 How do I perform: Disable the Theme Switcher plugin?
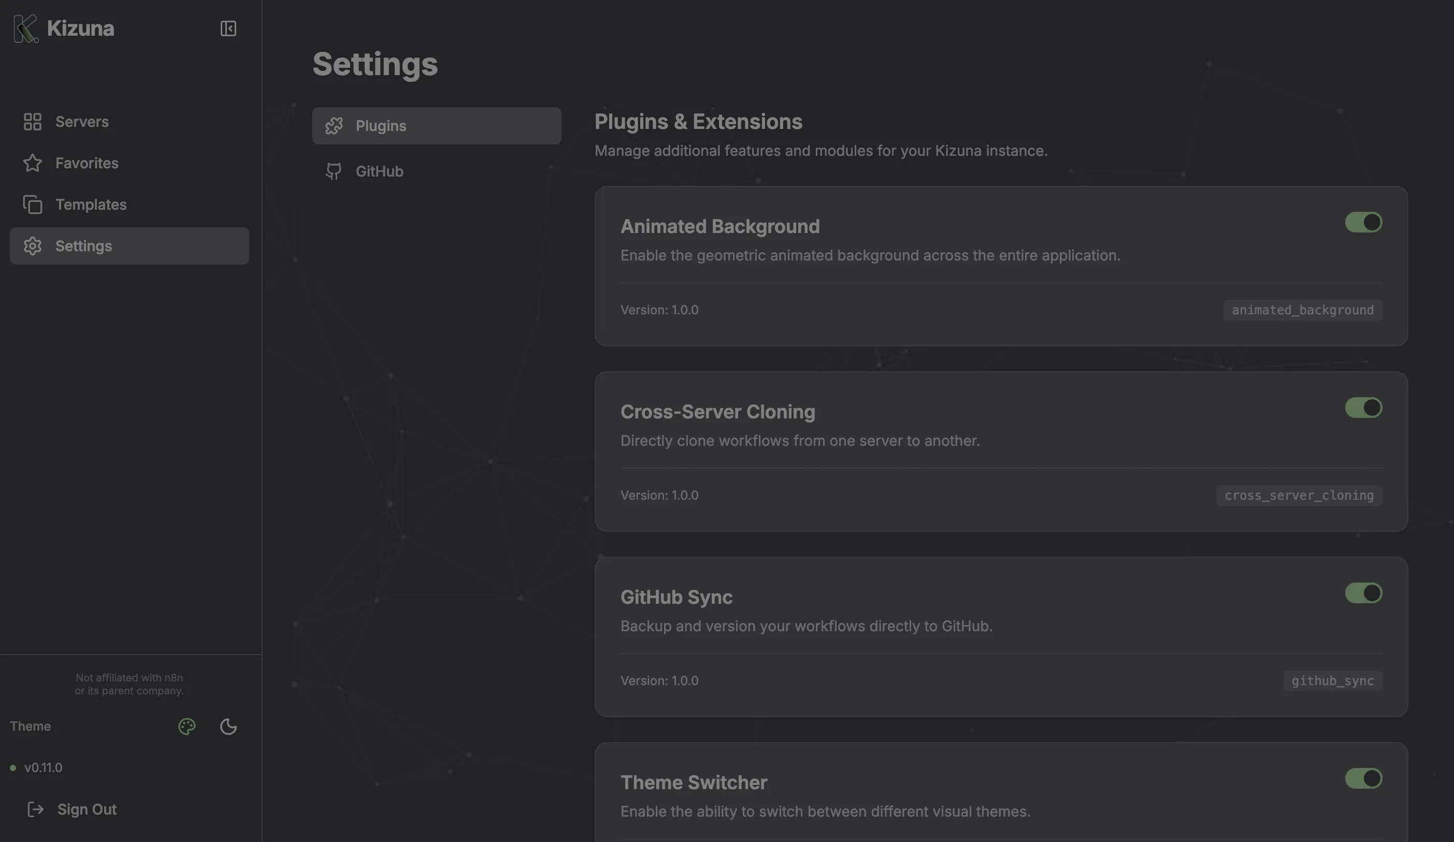point(1363,778)
